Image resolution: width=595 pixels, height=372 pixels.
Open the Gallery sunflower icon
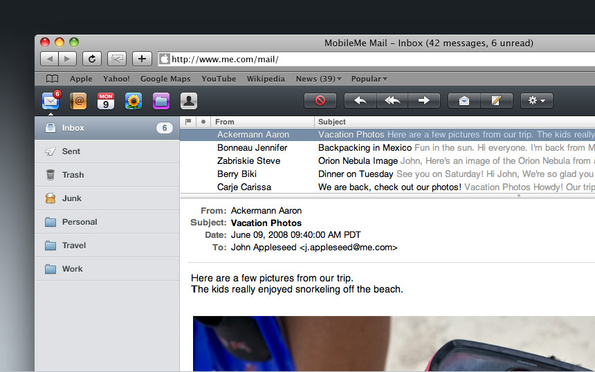pyautogui.click(x=134, y=101)
